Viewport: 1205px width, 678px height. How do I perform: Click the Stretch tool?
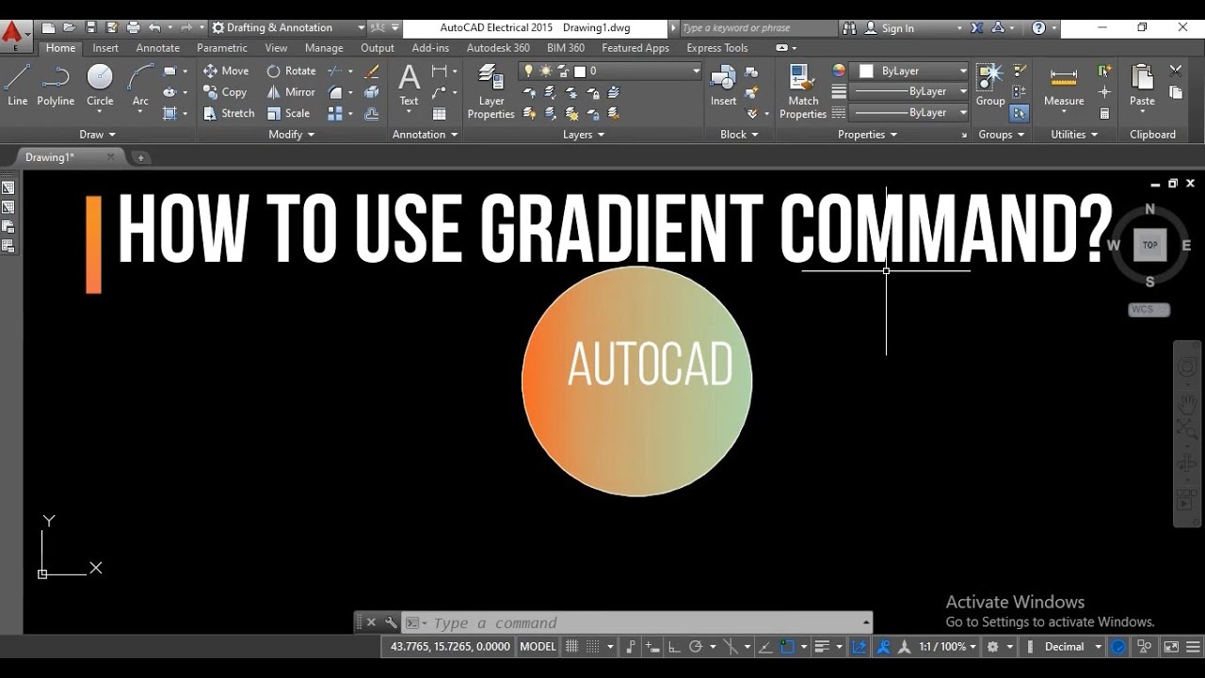pos(229,113)
